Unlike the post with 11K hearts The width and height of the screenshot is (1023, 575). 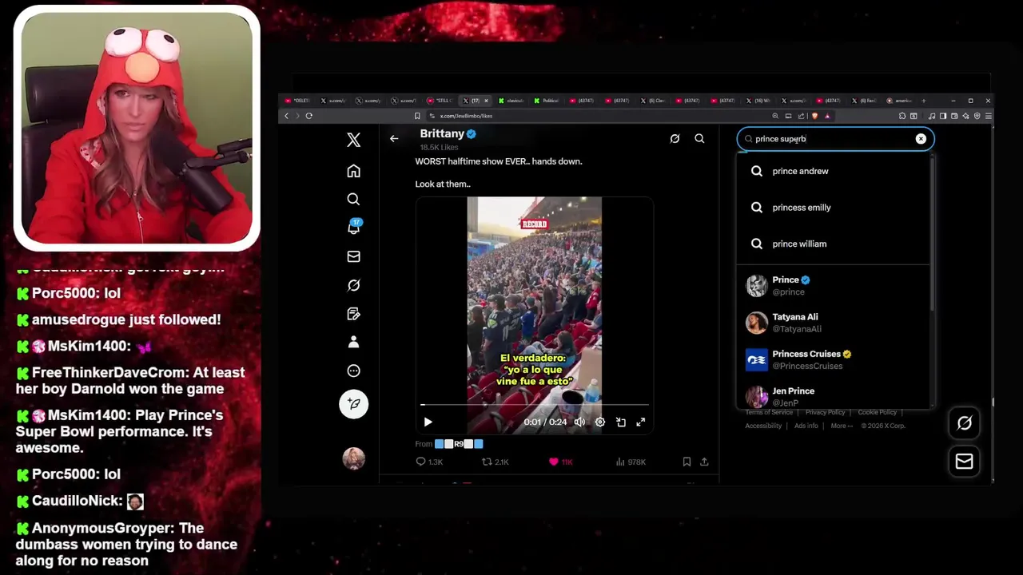tap(559, 462)
